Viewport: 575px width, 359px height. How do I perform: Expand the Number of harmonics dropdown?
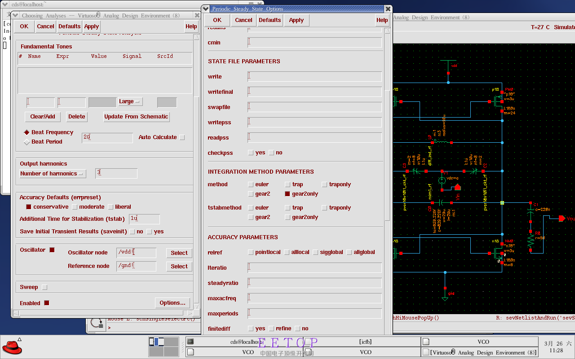click(x=53, y=174)
